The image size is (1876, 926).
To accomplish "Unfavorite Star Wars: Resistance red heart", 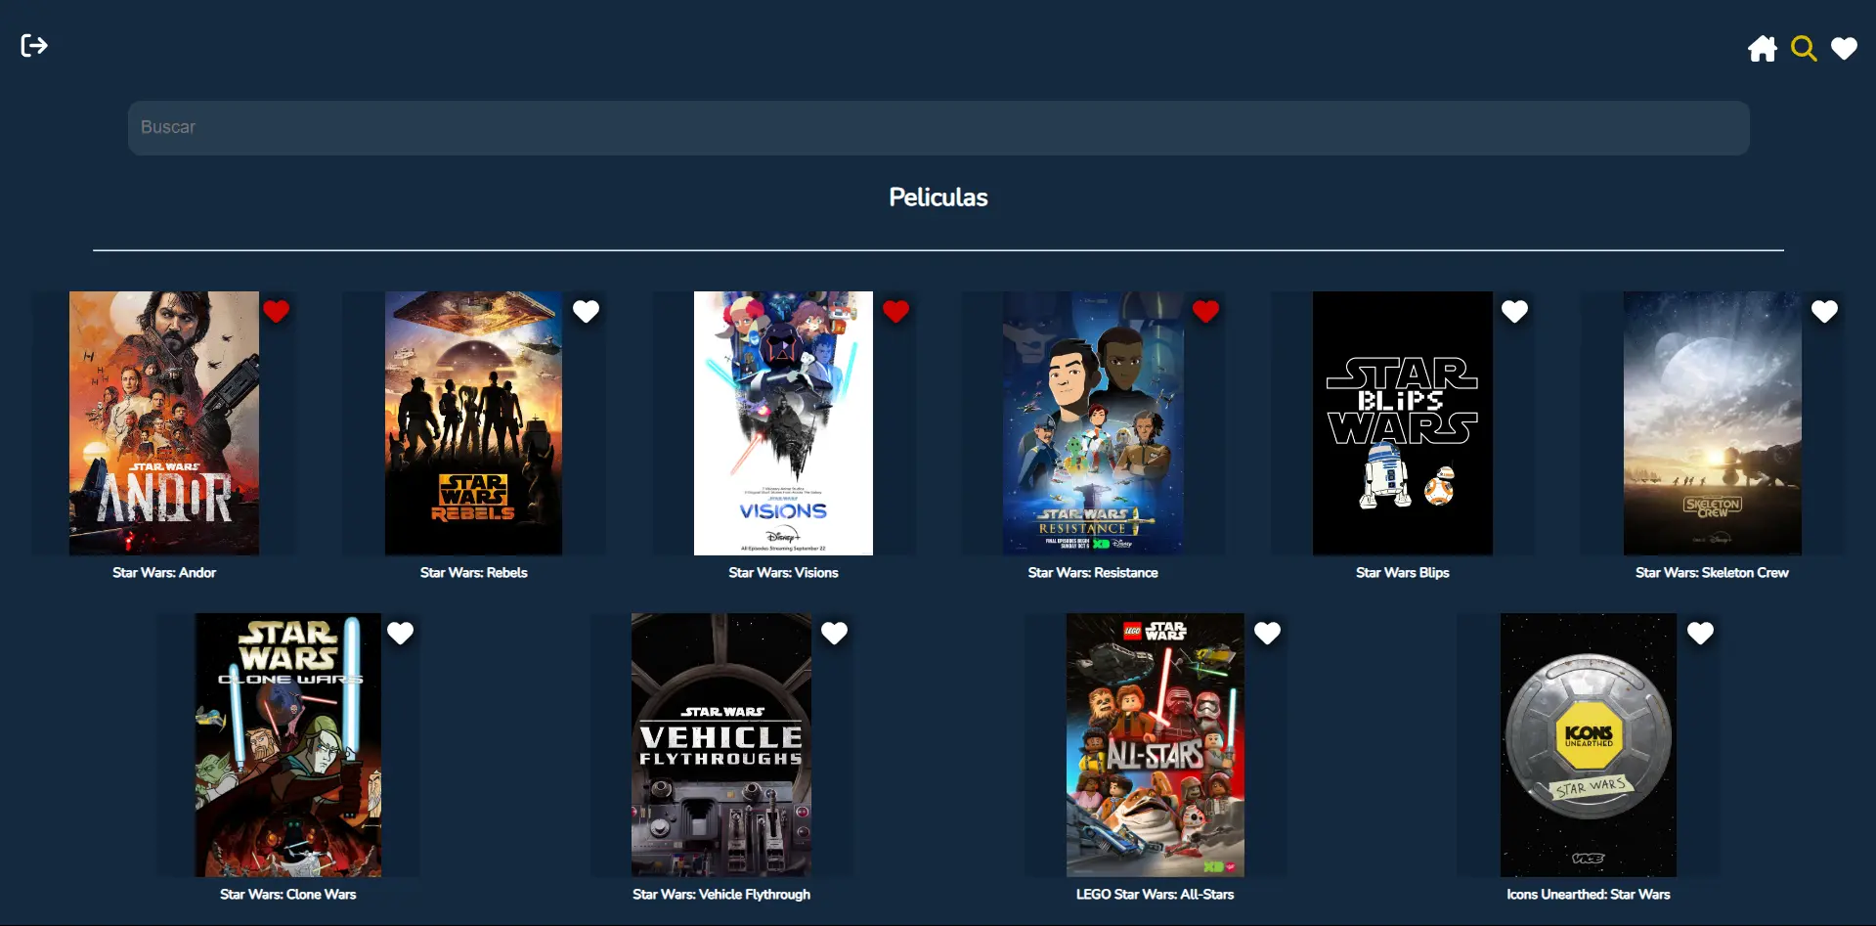I will (1205, 311).
